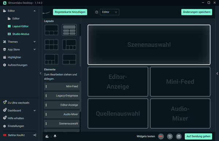Click Hilfe erhalten
Image resolution: width=219 pixels, height=141 pixels.
(16, 118)
